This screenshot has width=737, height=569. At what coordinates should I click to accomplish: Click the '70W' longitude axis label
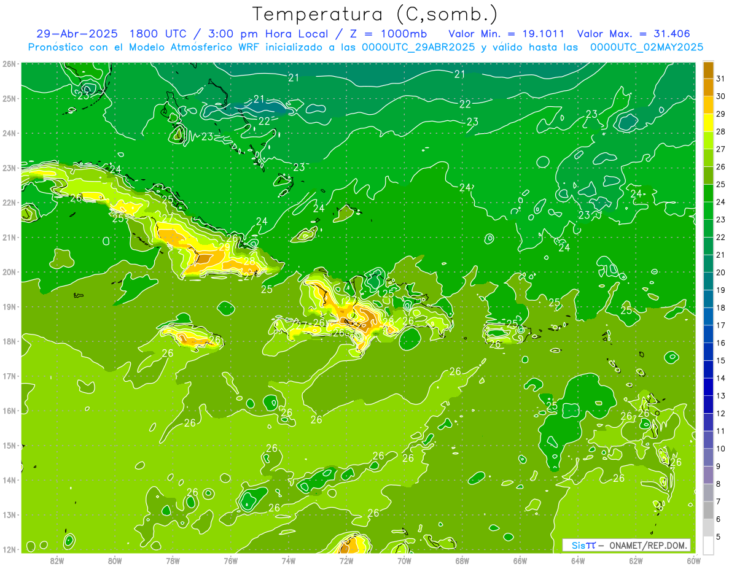point(404,560)
